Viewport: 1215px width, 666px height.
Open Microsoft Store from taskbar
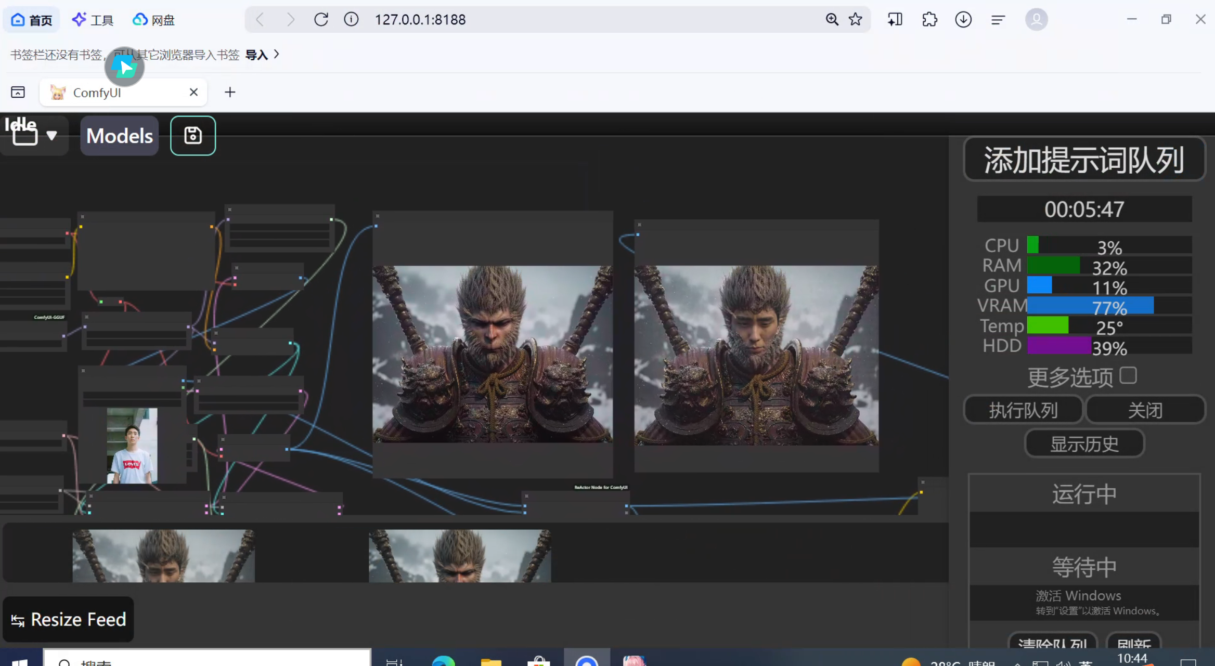pyautogui.click(x=538, y=660)
